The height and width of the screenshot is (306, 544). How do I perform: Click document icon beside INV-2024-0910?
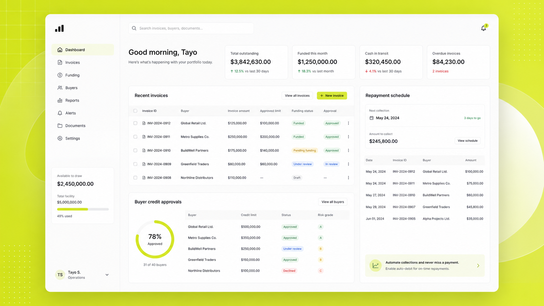(144, 151)
